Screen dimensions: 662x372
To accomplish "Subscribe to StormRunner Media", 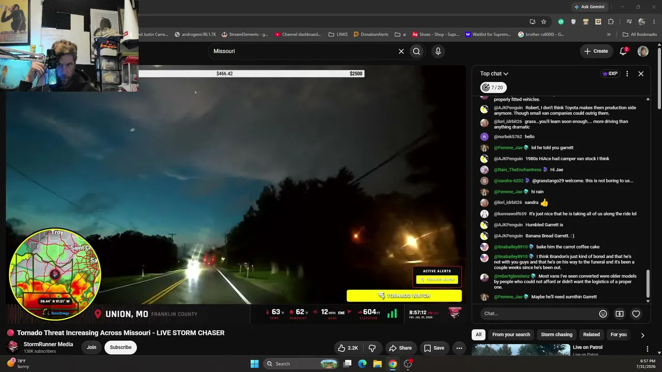I will click(x=121, y=347).
